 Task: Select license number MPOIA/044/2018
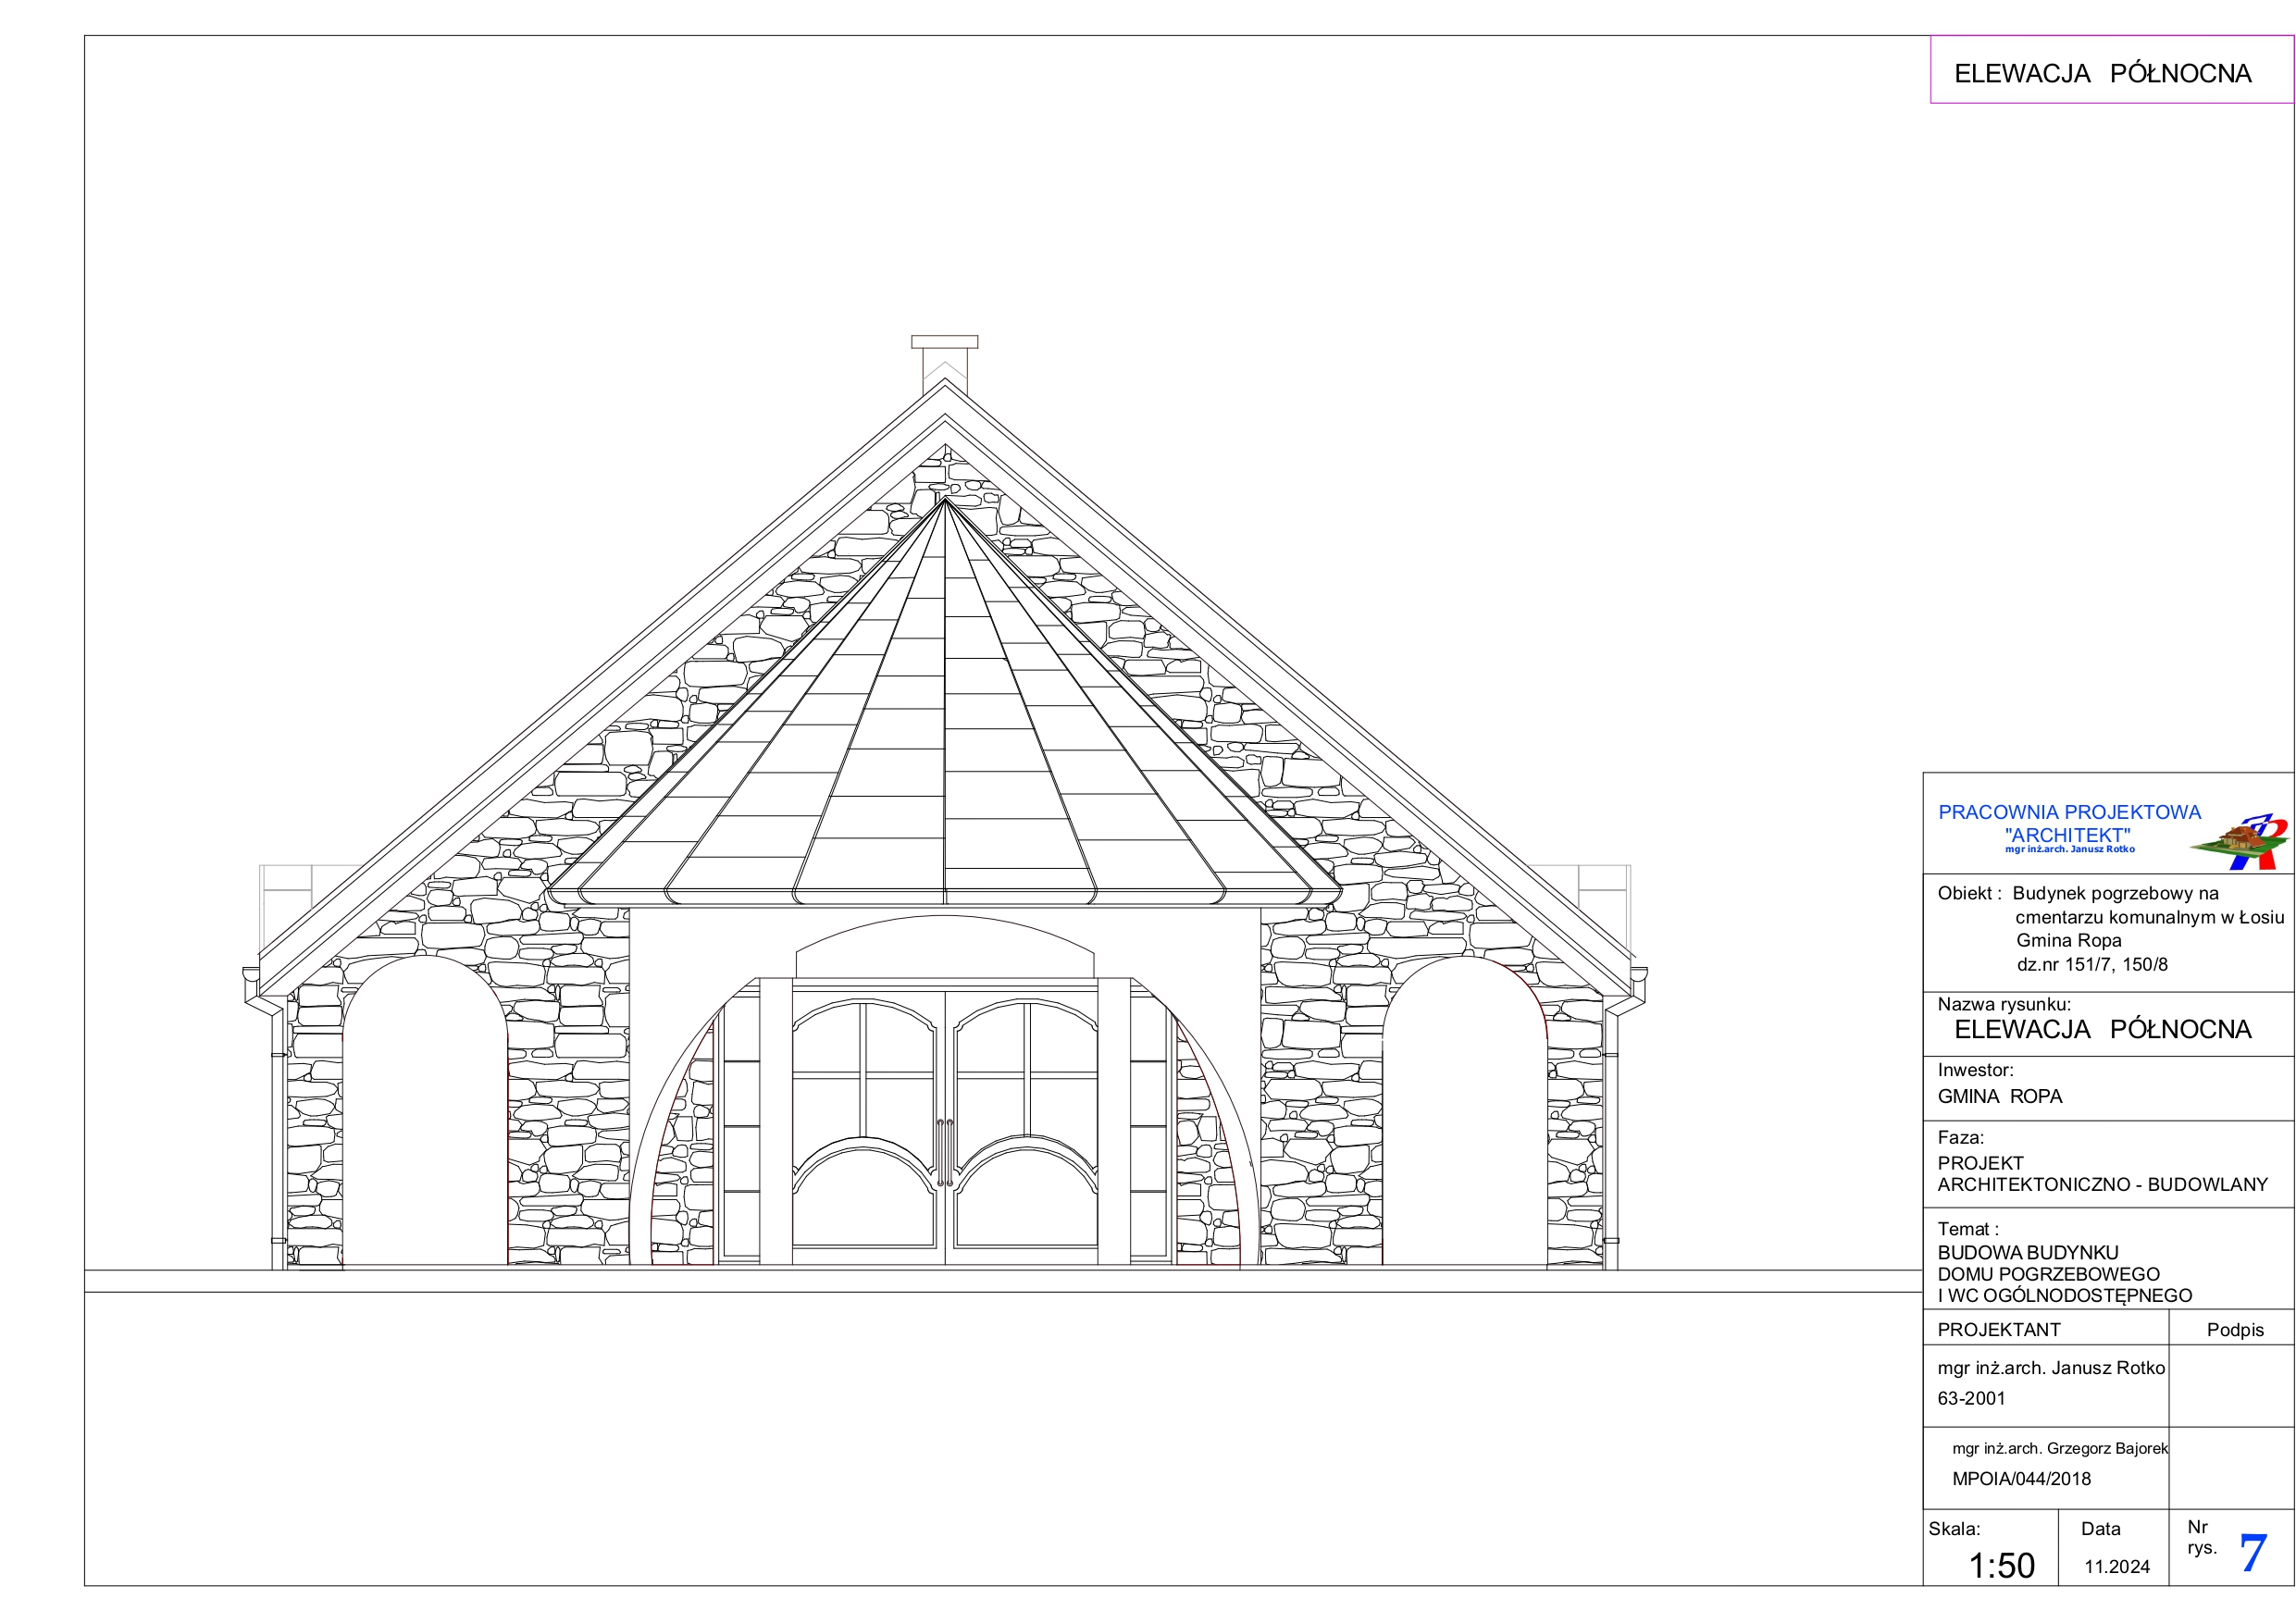pyautogui.click(x=2021, y=1479)
